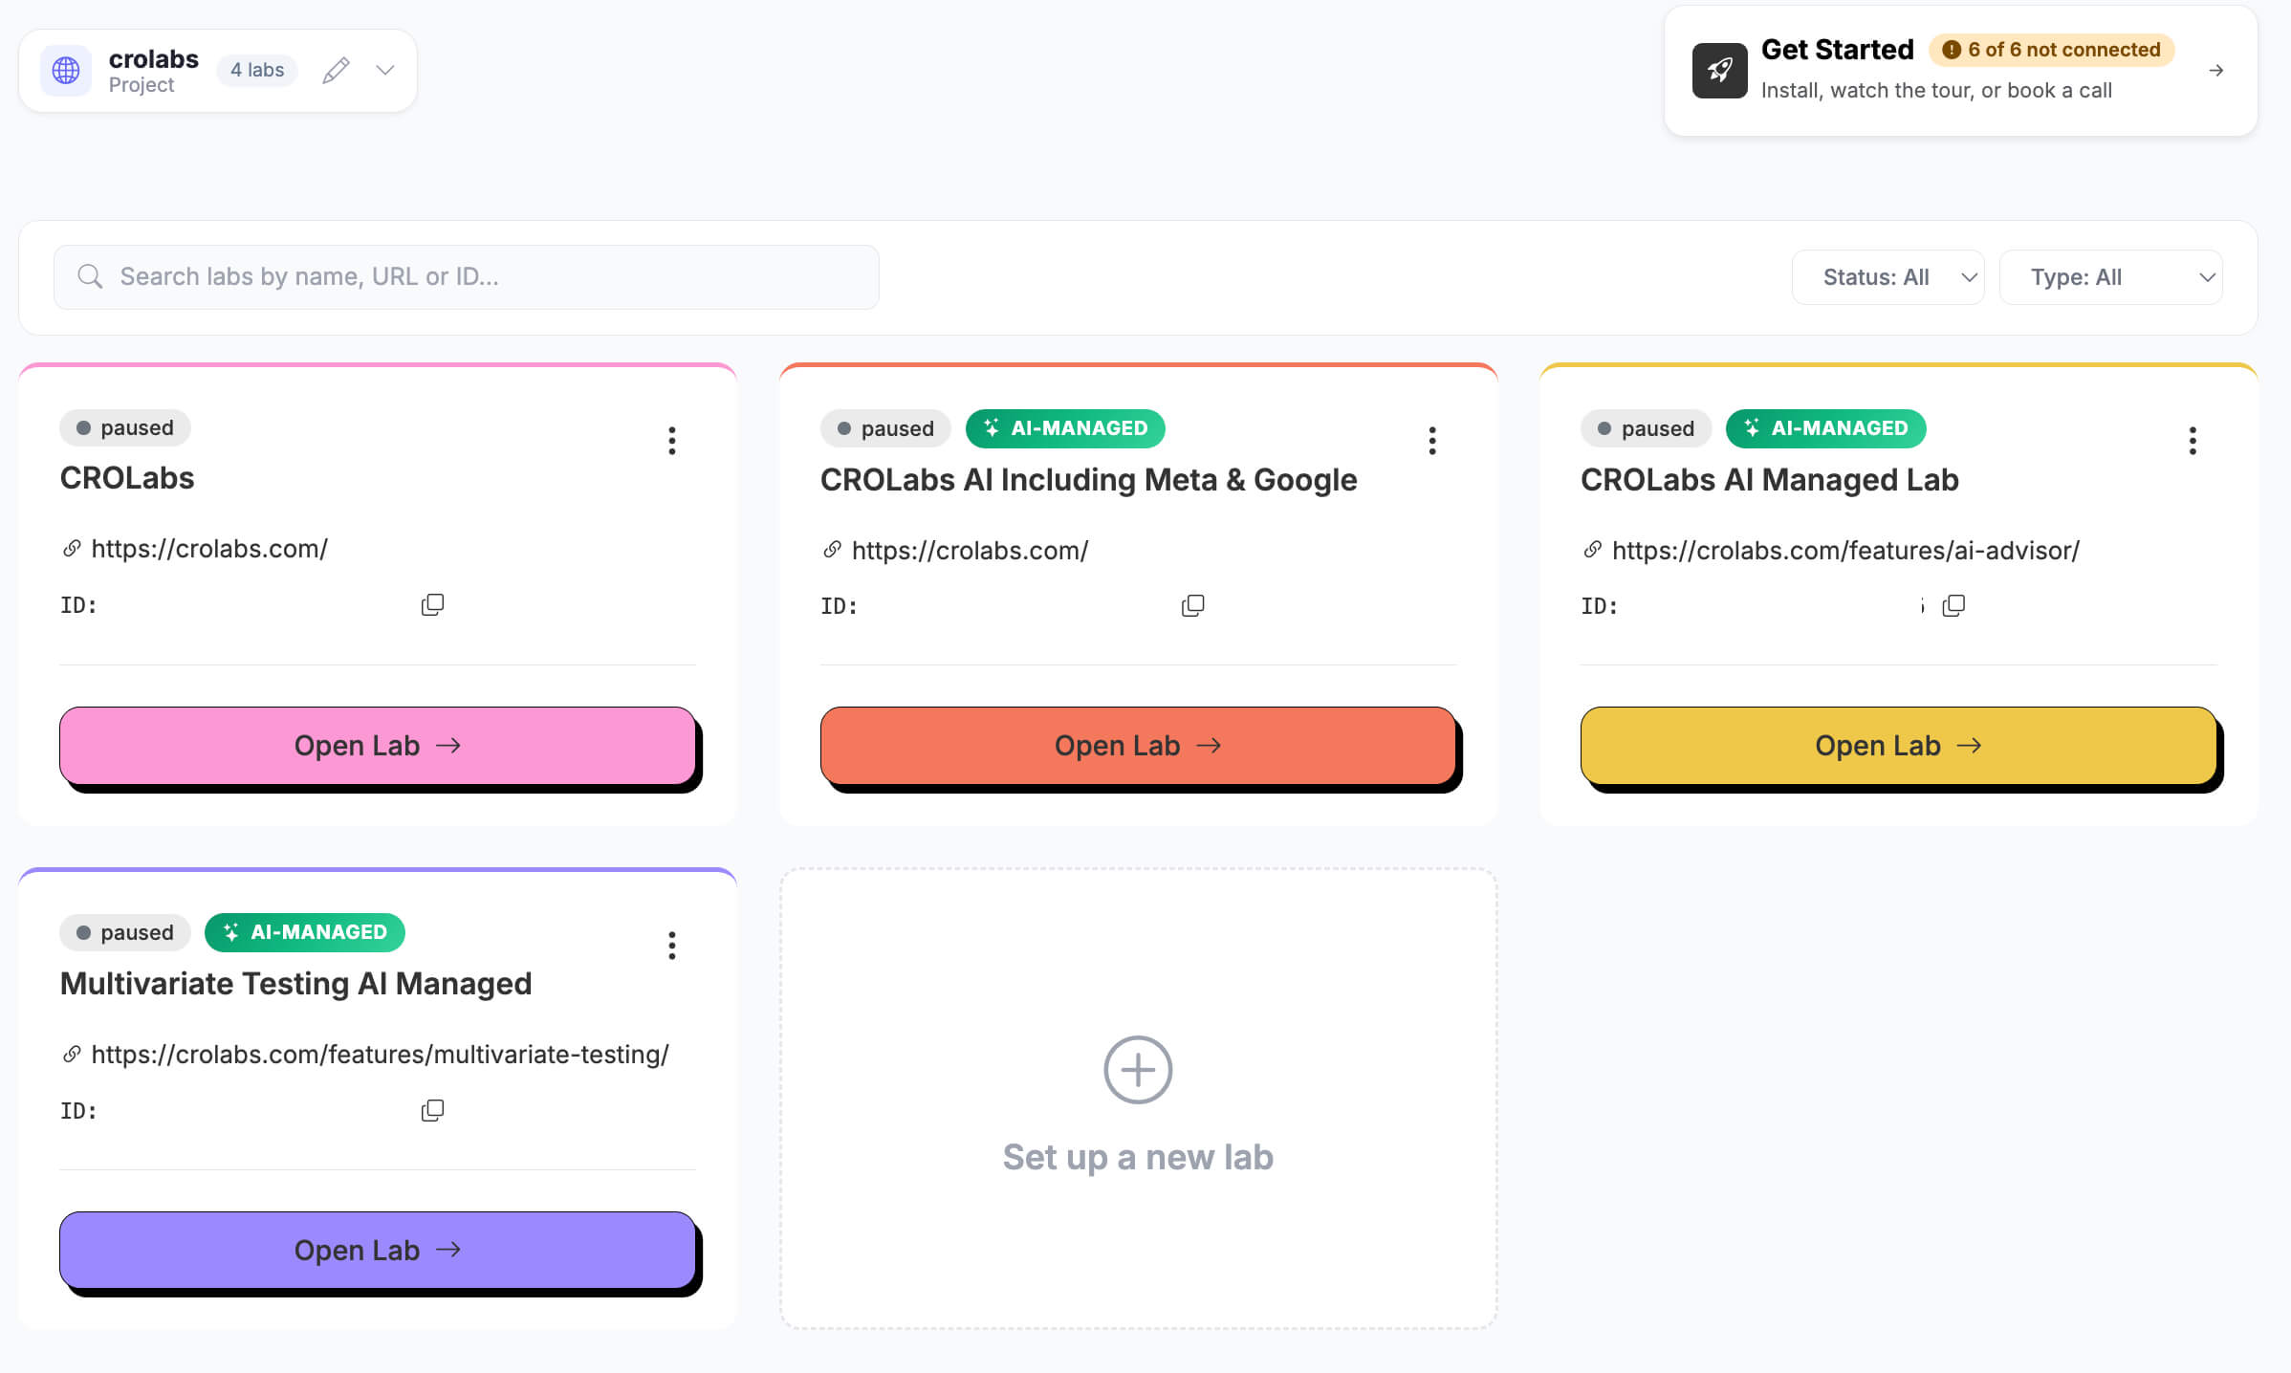Viewport: 2291px width, 1373px height.
Task: Click AI-MANAGED badge on the Meta & Google card
Action: tap(1065, 428)
